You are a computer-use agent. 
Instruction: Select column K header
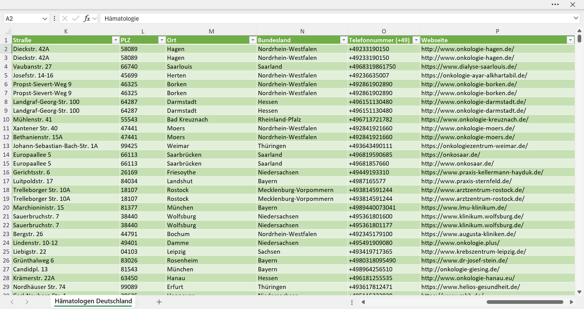pos(66,31)
